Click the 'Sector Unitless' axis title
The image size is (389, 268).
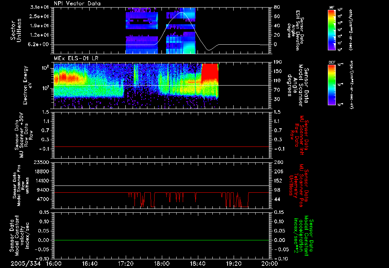coord(16,30)
